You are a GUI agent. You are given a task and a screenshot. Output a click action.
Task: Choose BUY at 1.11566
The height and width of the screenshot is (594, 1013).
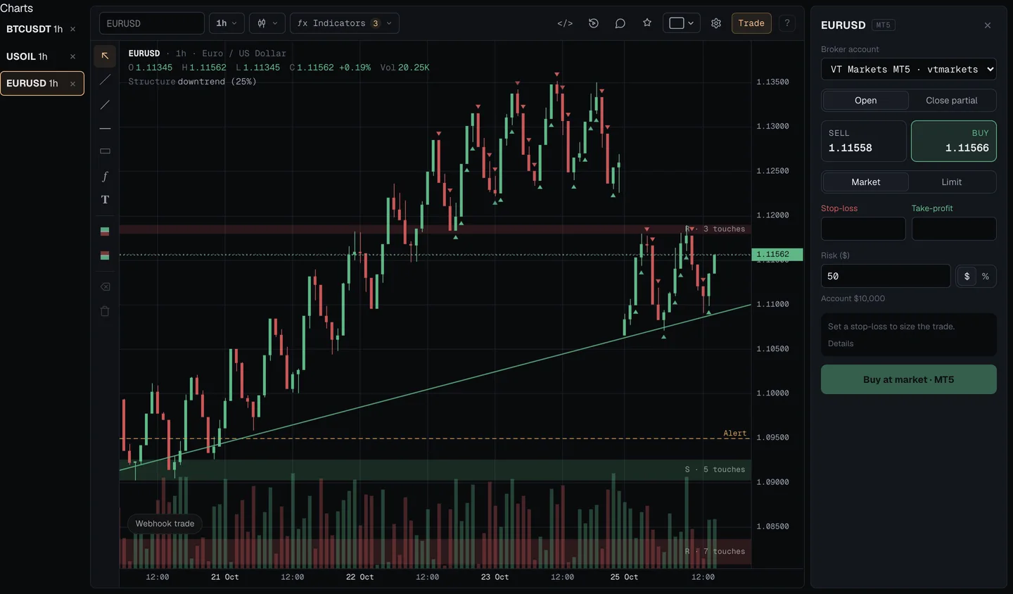click(954, 141)
